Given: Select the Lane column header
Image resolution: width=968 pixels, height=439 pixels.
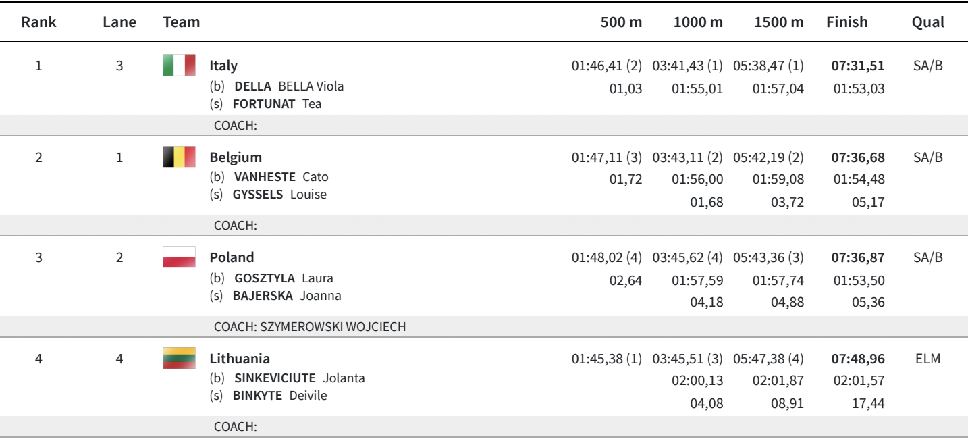Looking at the screenshot, I should click(x=119, y=22).
